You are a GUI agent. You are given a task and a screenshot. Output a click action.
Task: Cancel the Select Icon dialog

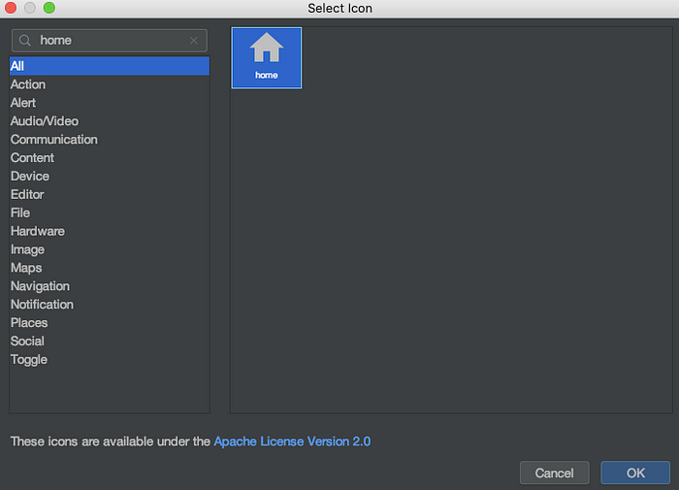point(554,473)
